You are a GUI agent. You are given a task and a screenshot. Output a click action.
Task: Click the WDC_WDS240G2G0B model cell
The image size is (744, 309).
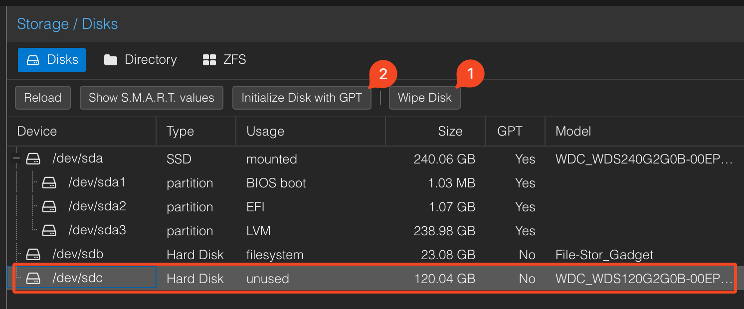[644, 159]
